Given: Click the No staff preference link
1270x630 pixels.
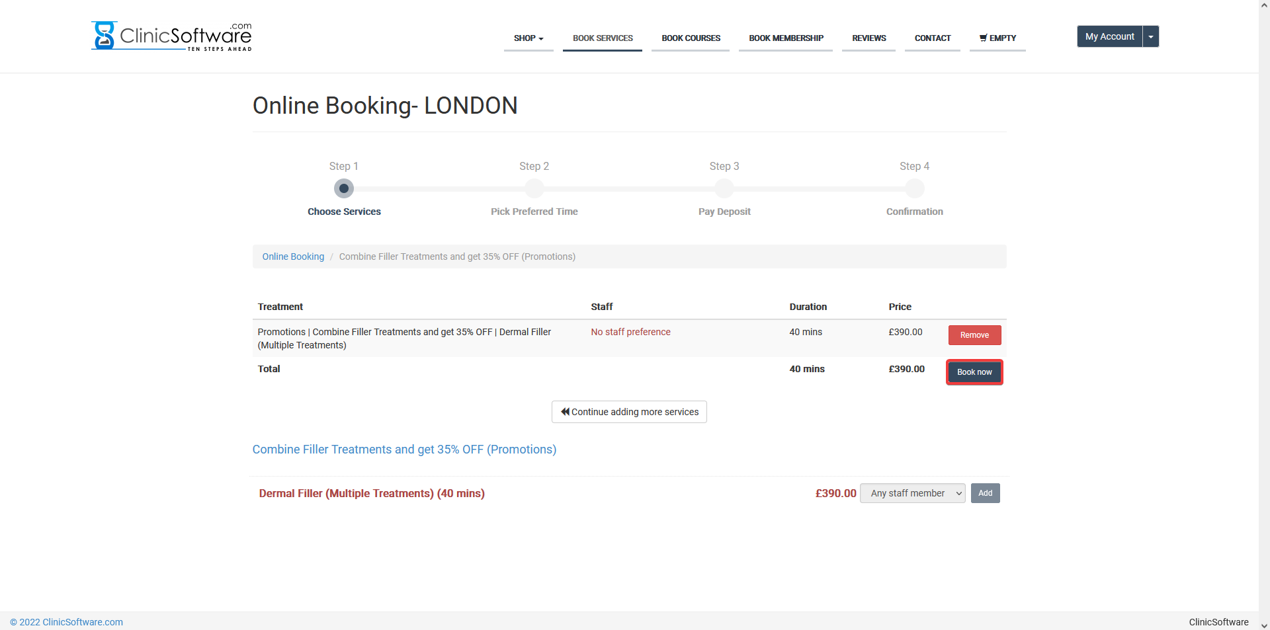Looking at the screenshot, I should (x=630, y=332).
